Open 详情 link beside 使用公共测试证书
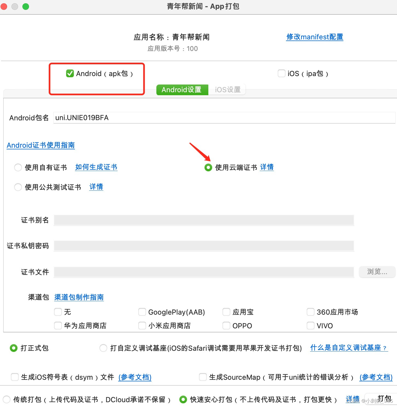The width and height of the screenshot is (397, 406). click(96, 187)
